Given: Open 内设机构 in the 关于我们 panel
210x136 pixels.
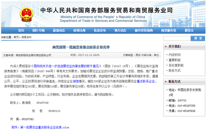Looking at the screenshot, I should (174, 55).
